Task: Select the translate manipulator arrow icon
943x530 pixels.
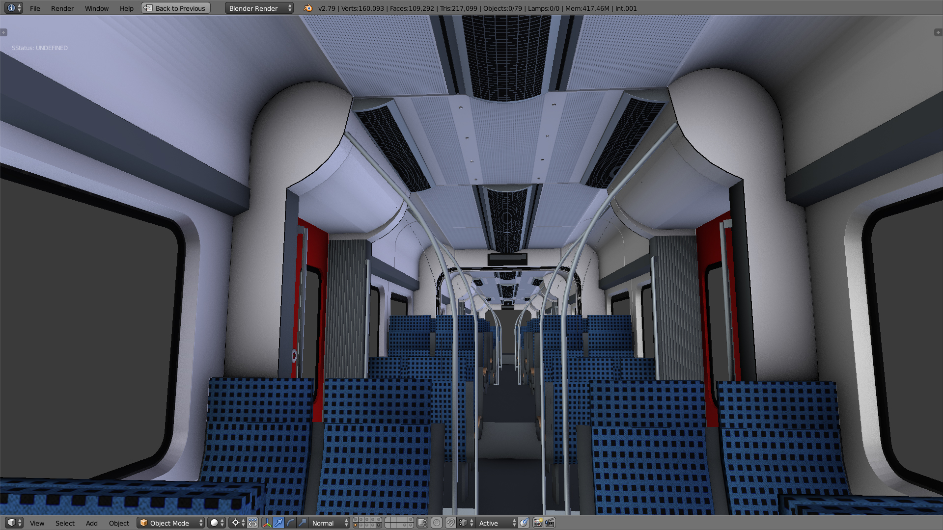Action: point(278,523)
